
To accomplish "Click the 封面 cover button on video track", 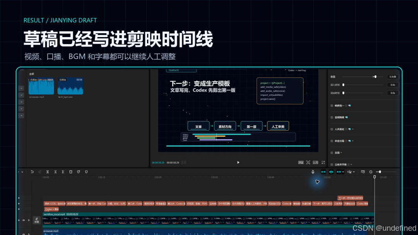I will (37, 220).
